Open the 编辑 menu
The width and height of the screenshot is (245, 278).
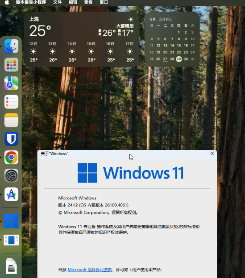pyautogui.click(x=73, y=2)
